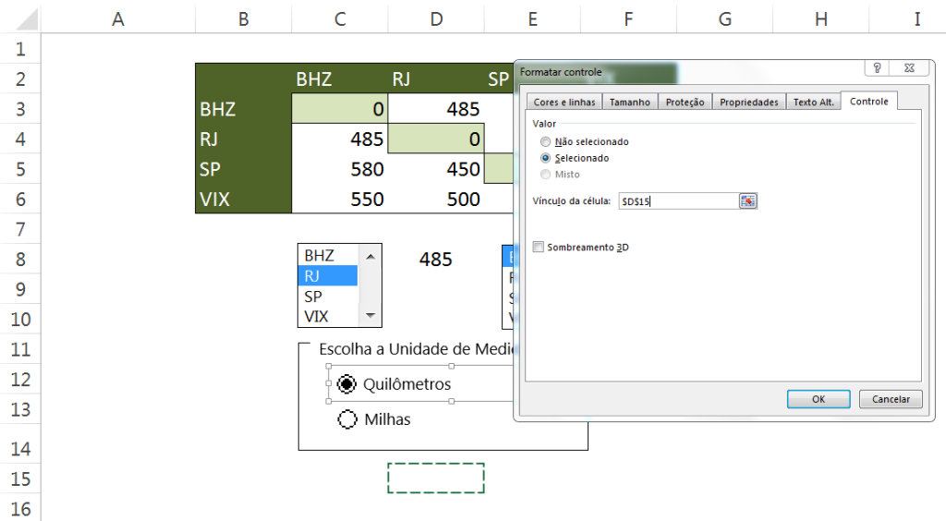Screen dimensions: 946x521
Task: Click cell with value 500
Action: [x=436, y=199]
